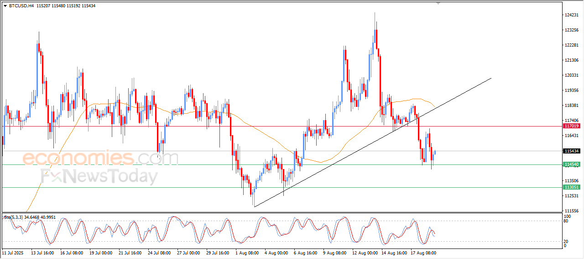The width and height of the screenshot is (584, 259).
Task: Click the 122281 price axis label
Action: [572, 45]
